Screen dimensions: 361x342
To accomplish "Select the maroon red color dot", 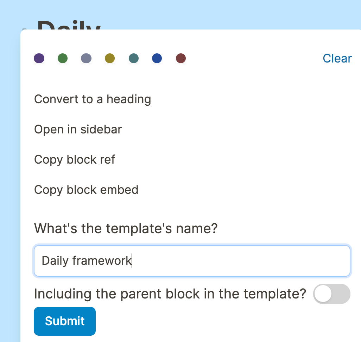I will pyautogui.click(x=181, y=58).
